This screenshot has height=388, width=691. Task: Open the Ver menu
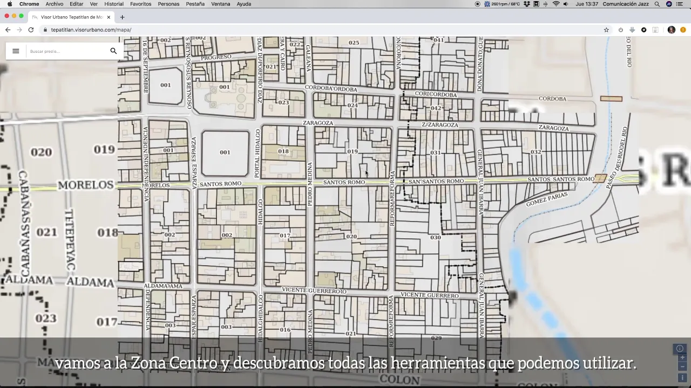click(93, 4)
